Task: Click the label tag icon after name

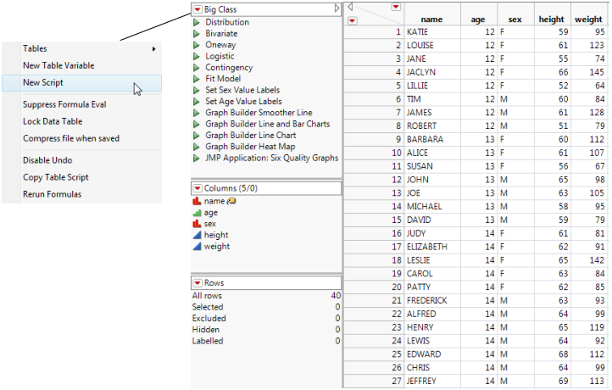Action: pyautogui.click(x=231, y=201)
